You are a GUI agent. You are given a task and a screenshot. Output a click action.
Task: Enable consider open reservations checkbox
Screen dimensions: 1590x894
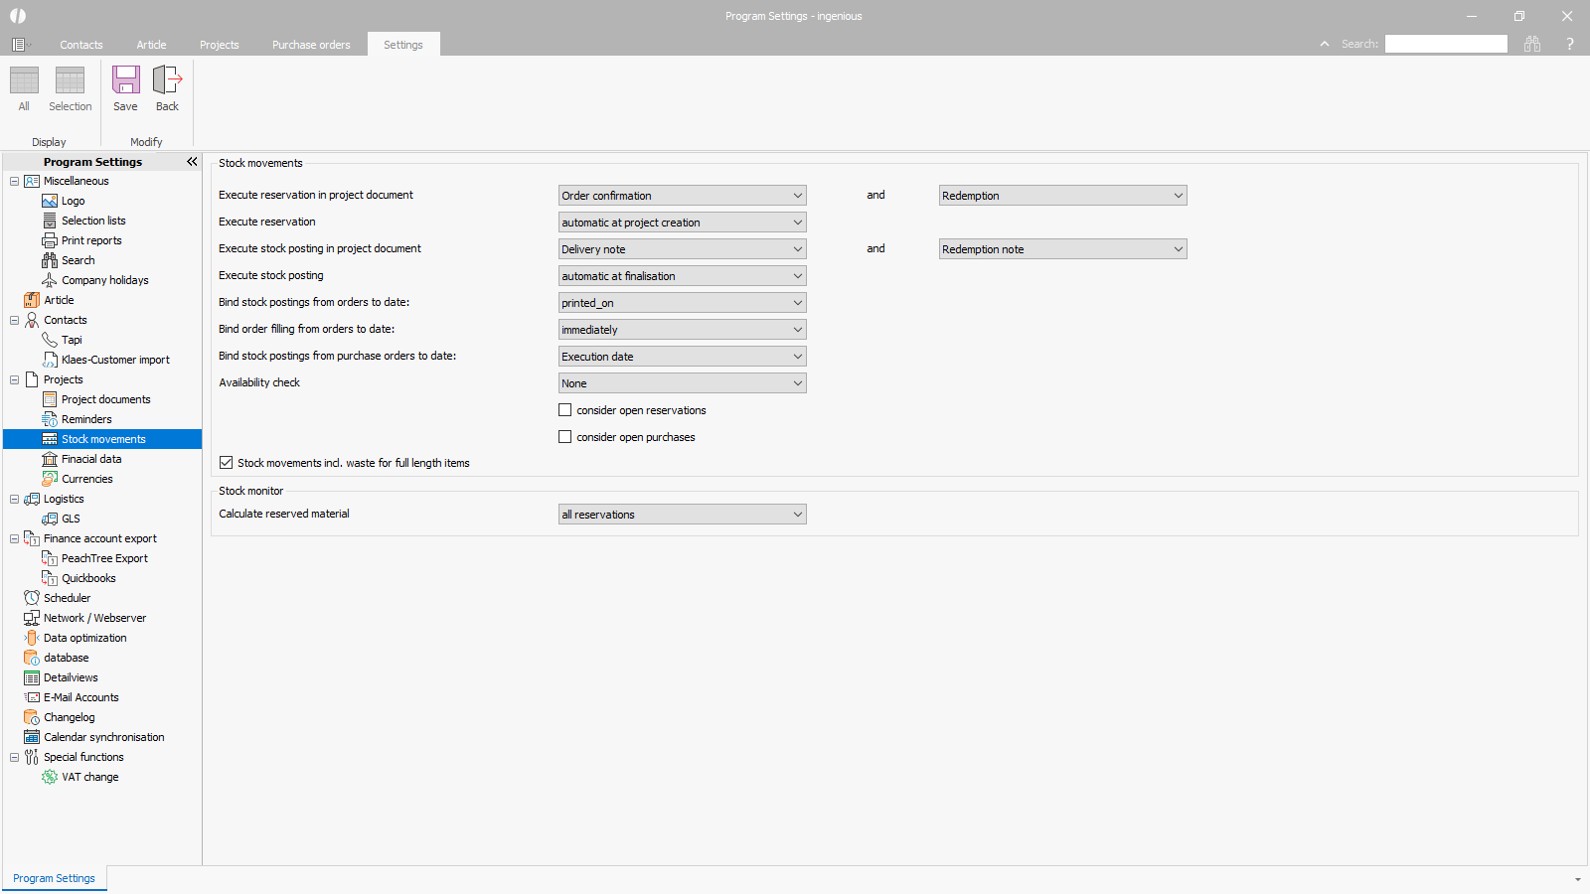coord(565,410)
